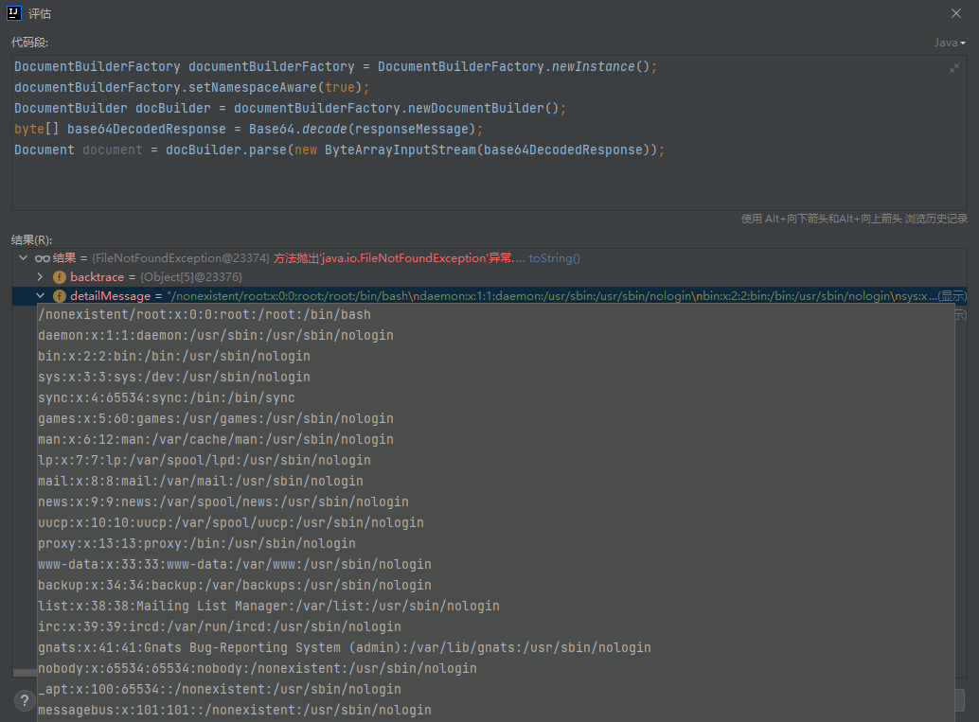Viewport: 979px width, 722px height.
Task: Close the evaluate dialog
Action: 956,13
